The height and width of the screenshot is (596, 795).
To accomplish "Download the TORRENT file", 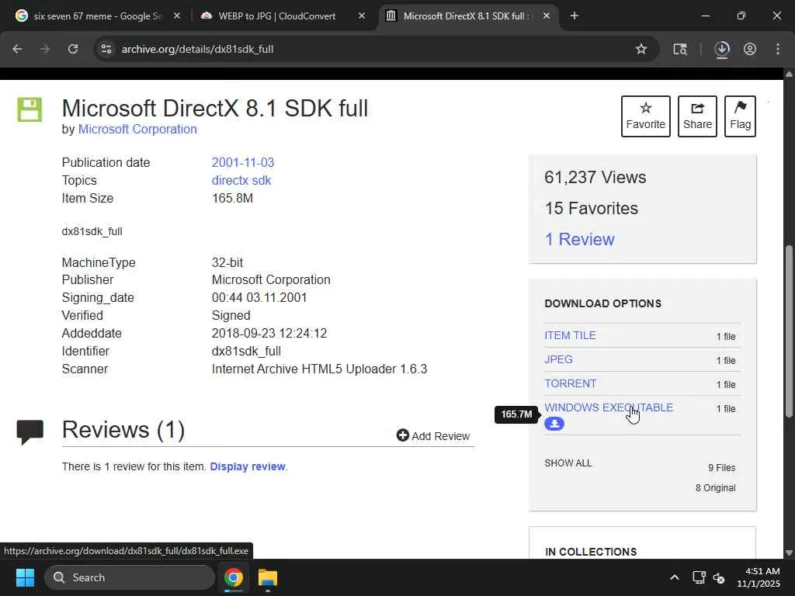I will pyautogui.click(x=571, y=383).
